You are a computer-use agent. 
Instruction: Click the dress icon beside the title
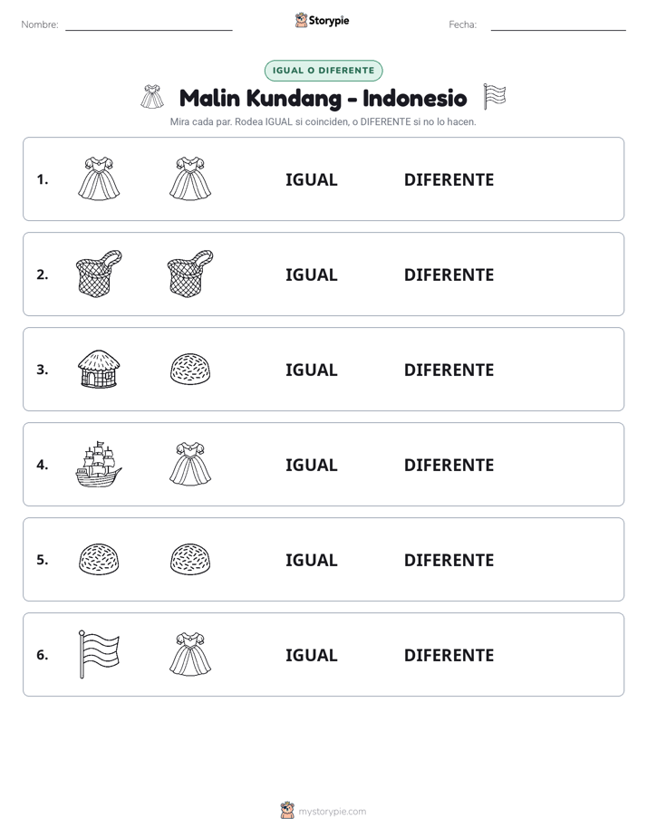coord(152,97)
